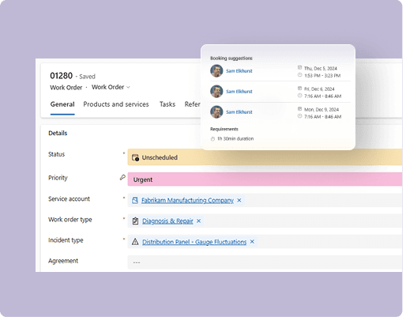Click the empty Agreement field
406x317 pixels.
point(265,262)
